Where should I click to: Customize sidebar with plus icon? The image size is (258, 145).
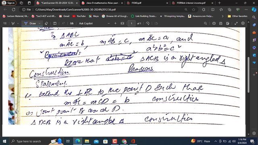coord(254,75)
